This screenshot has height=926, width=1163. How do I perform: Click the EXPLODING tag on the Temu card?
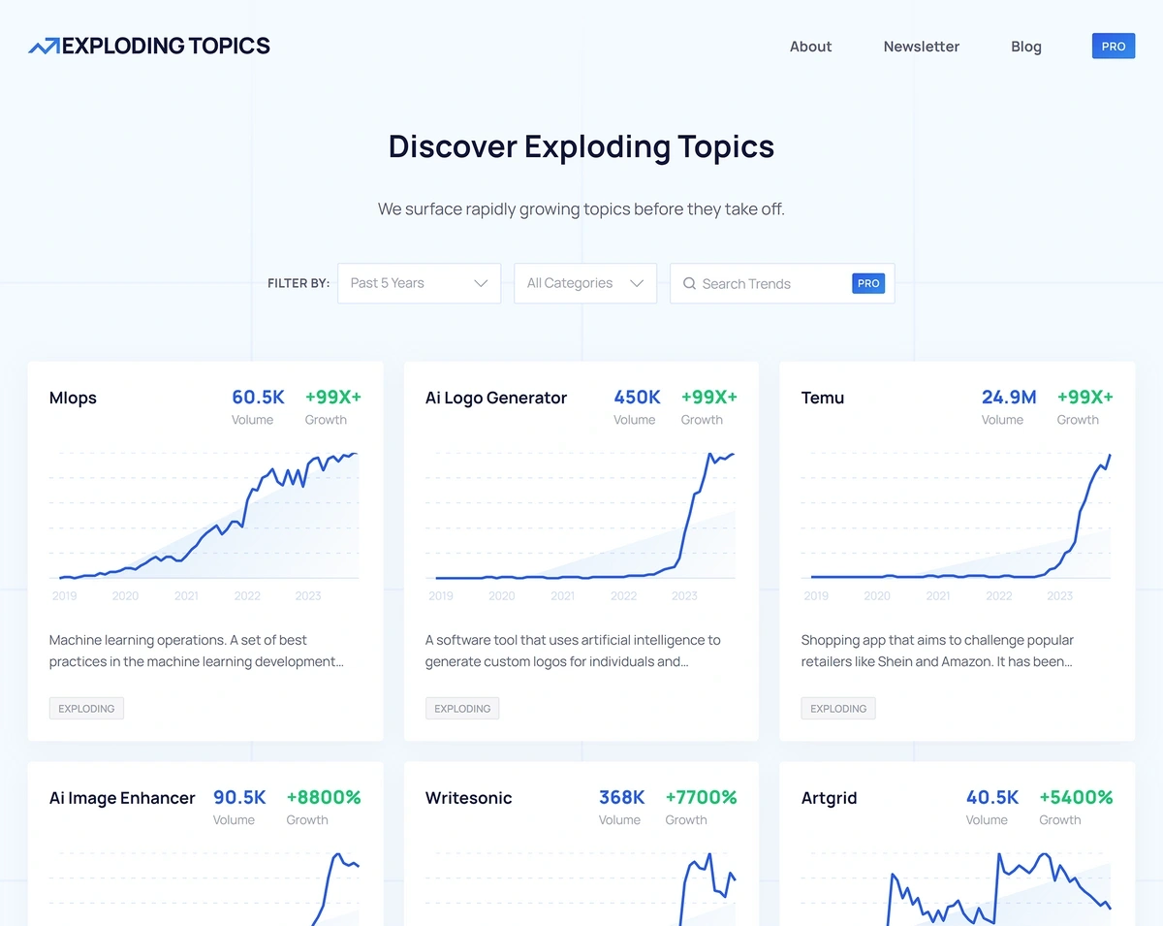coord(838,709)
